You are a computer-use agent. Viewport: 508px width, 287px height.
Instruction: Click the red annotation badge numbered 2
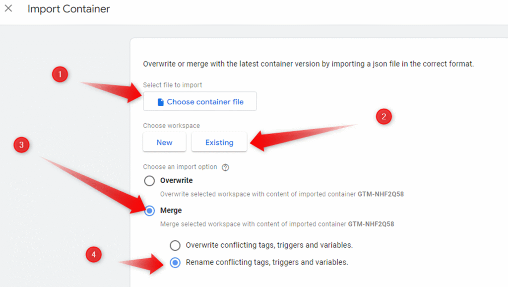pyautogui.click(x=383, y=117)
